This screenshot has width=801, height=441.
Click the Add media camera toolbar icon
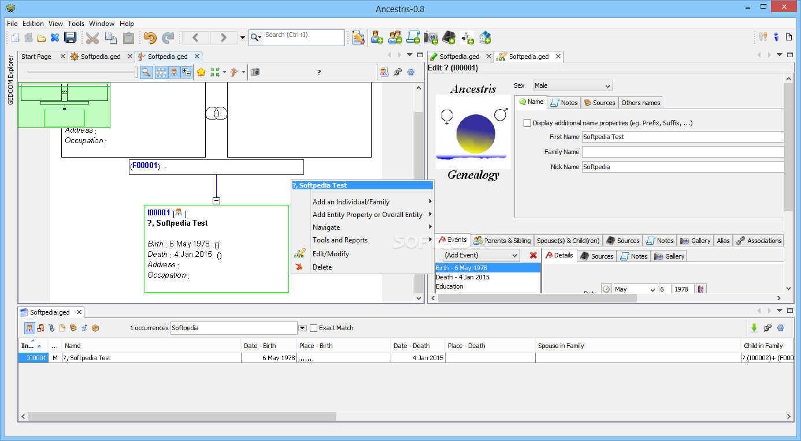click(431, 38)
